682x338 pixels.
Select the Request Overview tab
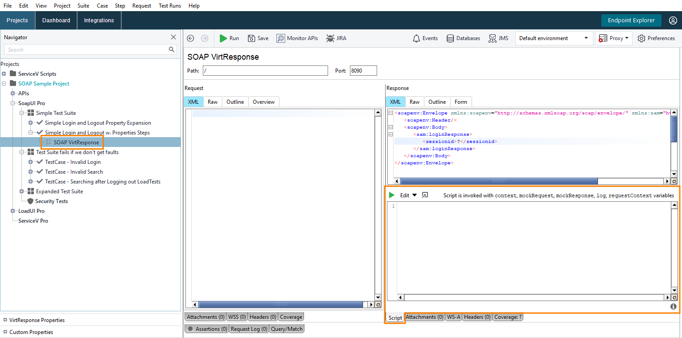pyautogui.click(x=264, y=102)
